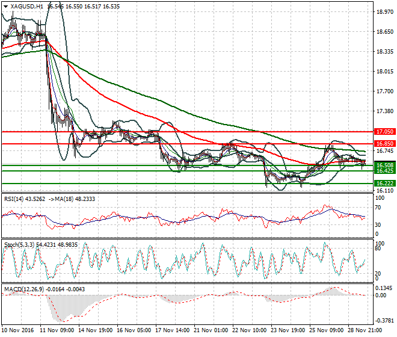
Task: Click the 17 Nov 14:00 time label
Action: [x=173, y=330]
